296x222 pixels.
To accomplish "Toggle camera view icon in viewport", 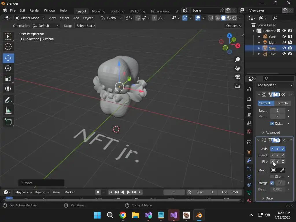I will [x=238, y=77].
